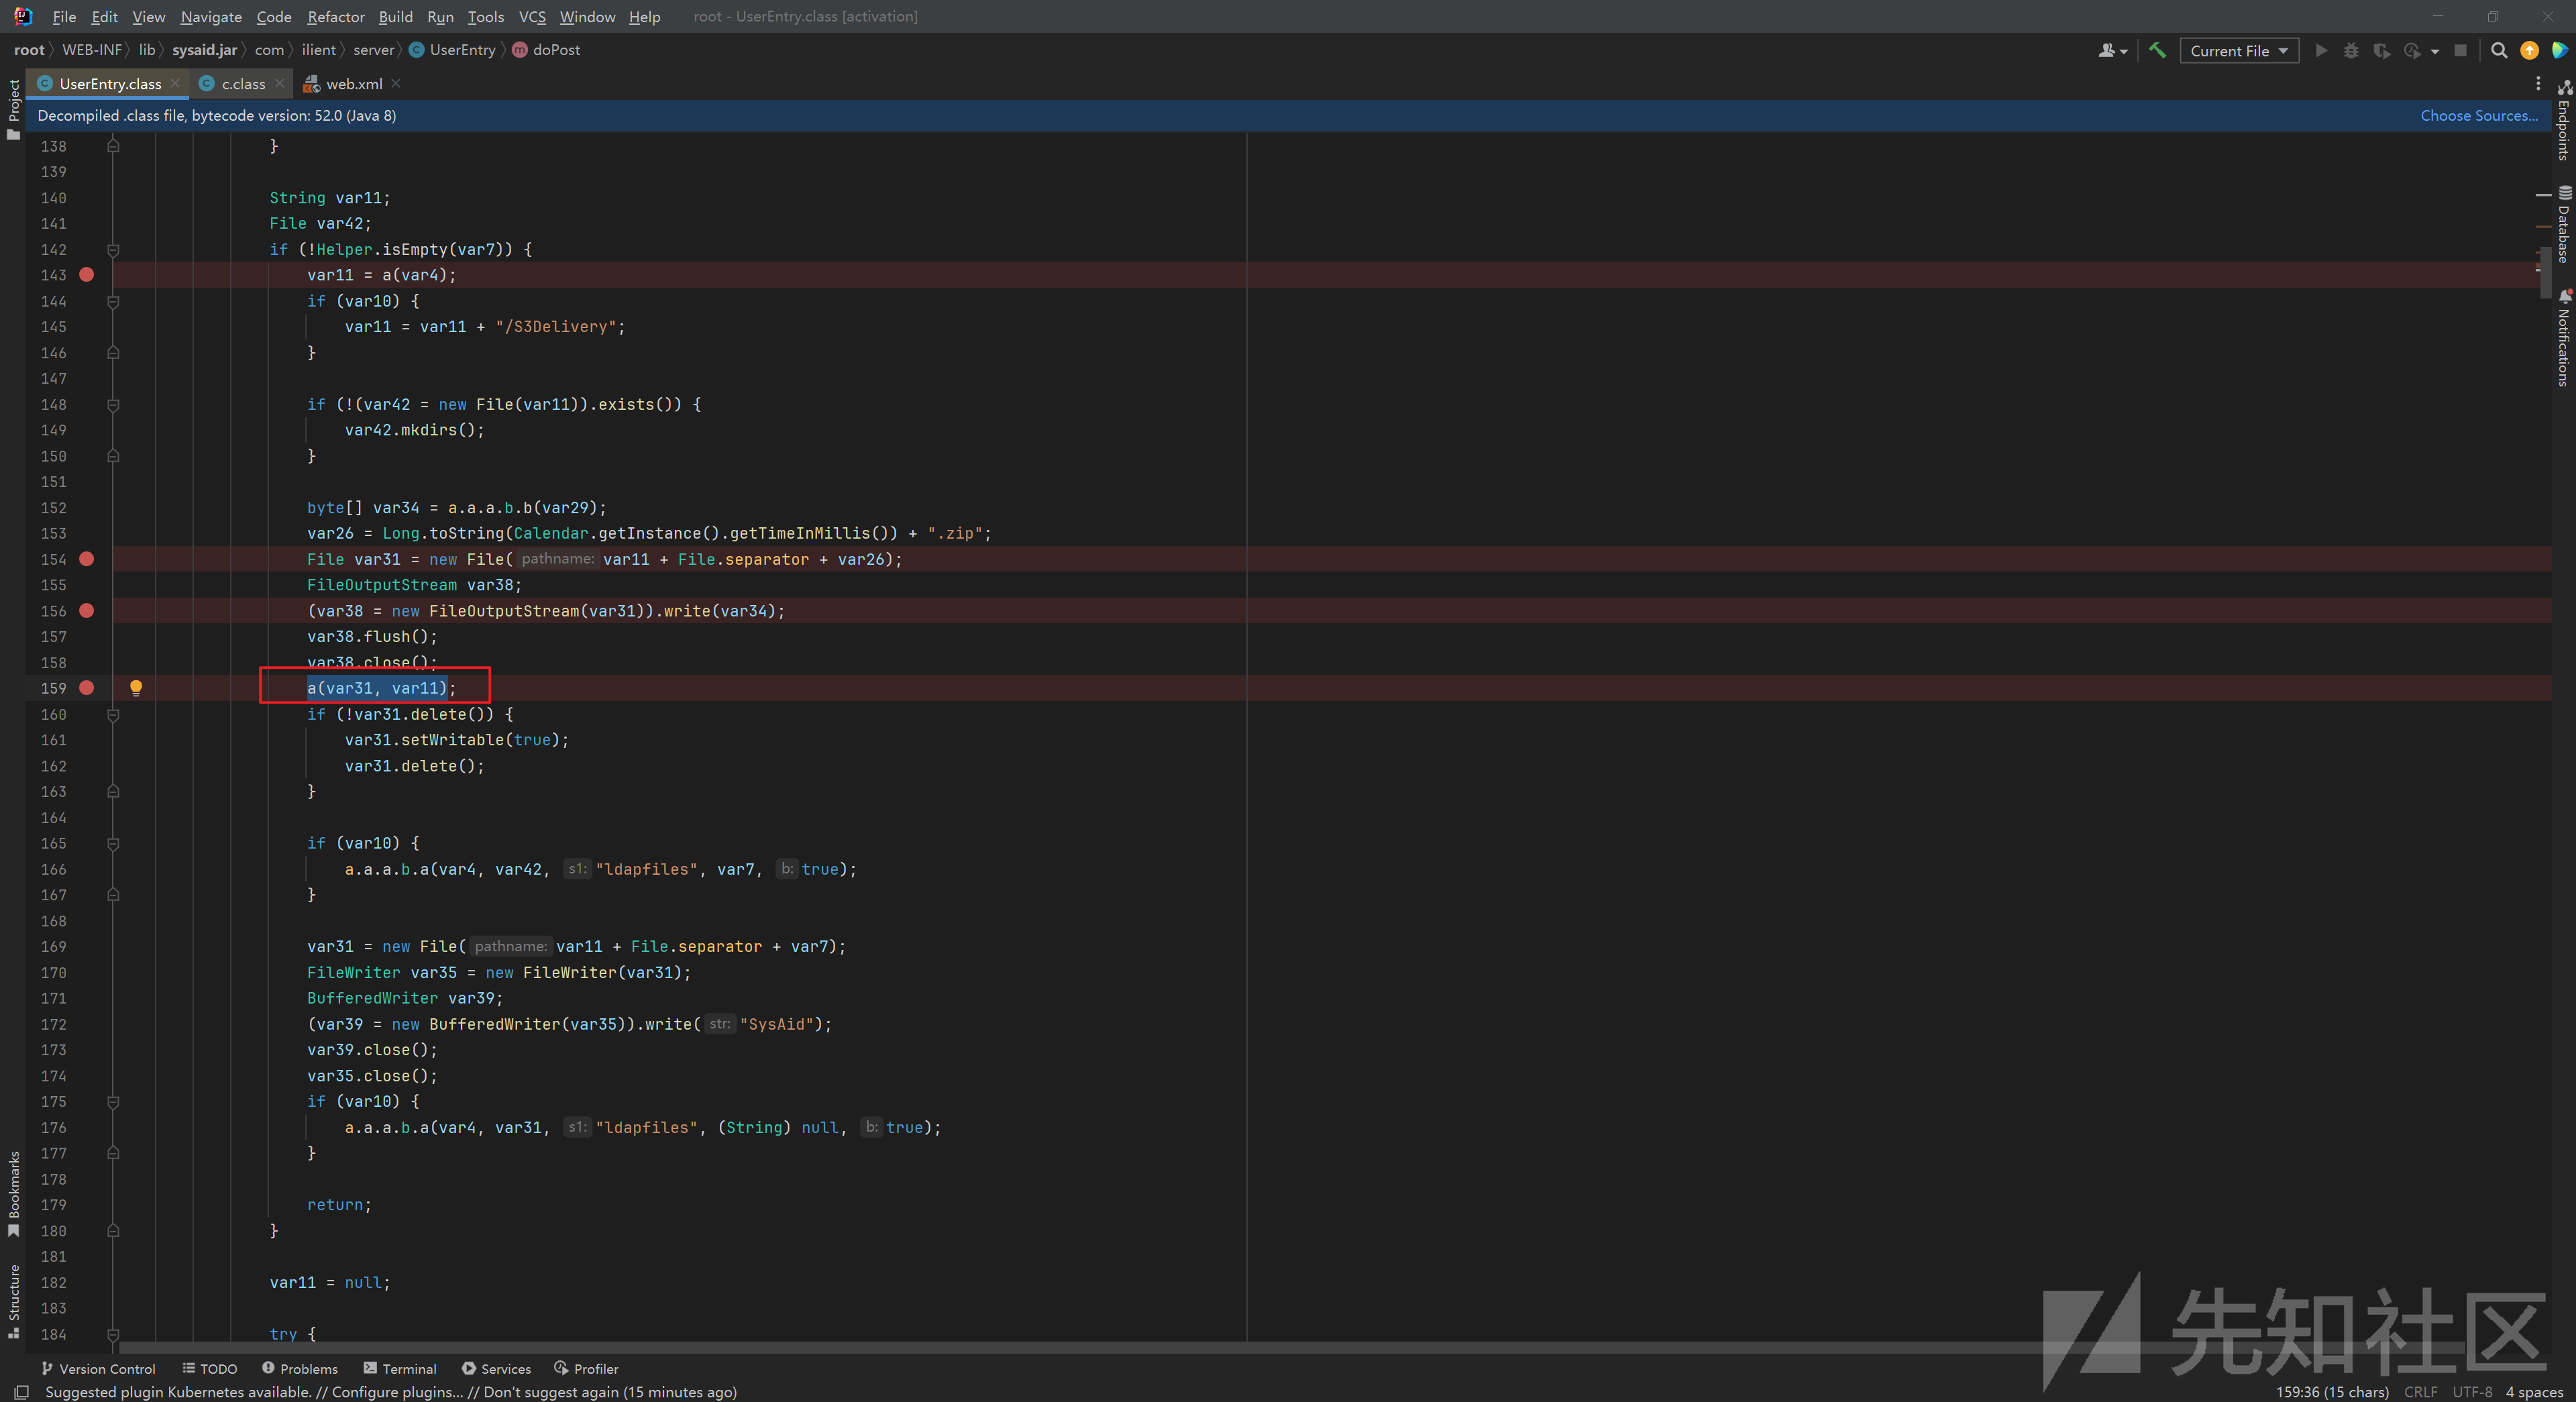Click the Version Control button
2576x1402 pixels.
[x=98, y=1368]
